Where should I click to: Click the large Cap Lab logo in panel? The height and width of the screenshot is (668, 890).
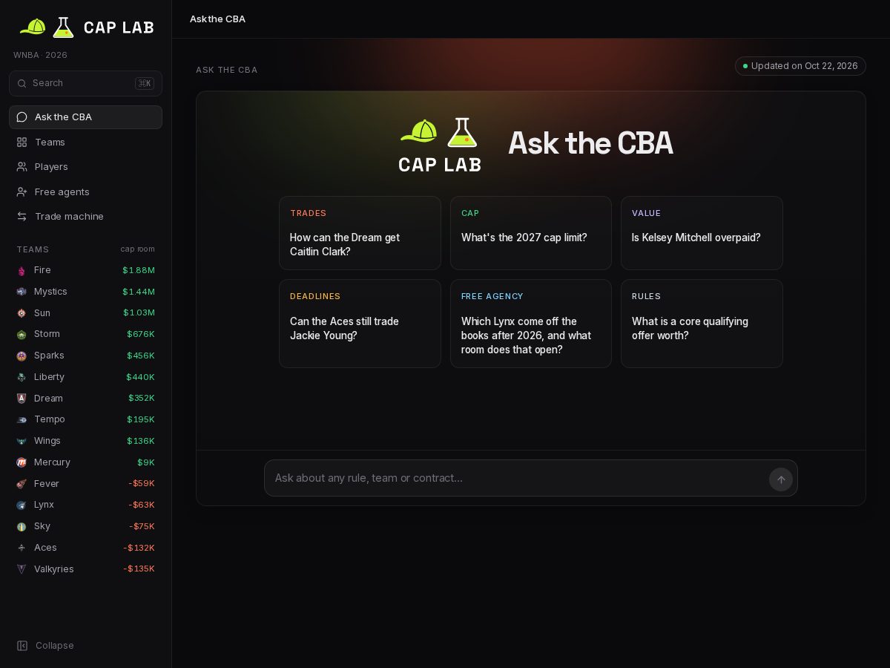(440, 145)
